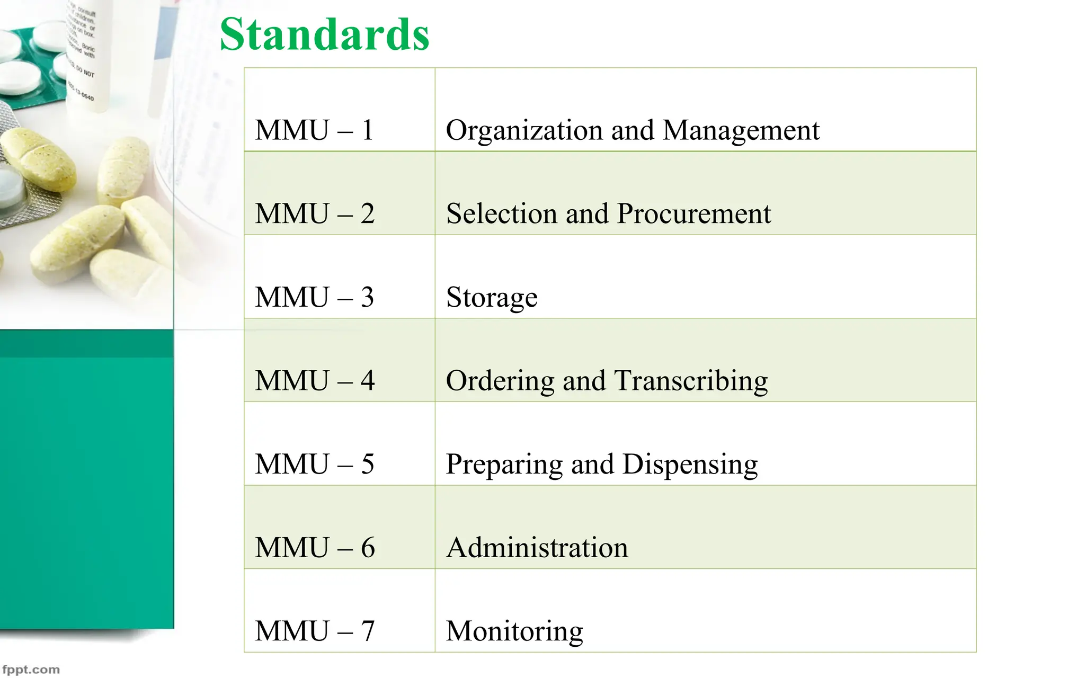This screenshot has width=1085, height=678.
Task: Click the MMU – 7 cell
Action: (x=340, y=610)
